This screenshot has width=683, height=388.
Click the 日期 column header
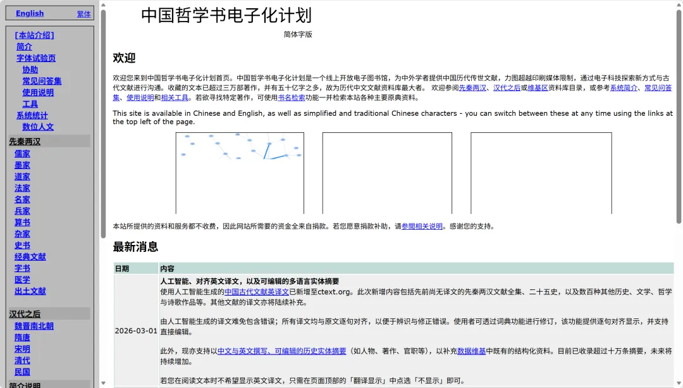(x=136, y=268)
